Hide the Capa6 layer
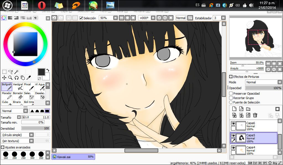This screenshot has height=165, width=283. tap(233, 123)
